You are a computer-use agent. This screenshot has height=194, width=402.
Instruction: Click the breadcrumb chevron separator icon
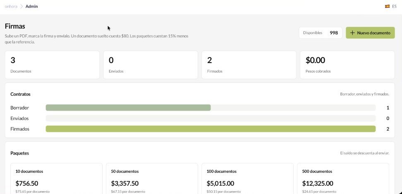point(22,6)
